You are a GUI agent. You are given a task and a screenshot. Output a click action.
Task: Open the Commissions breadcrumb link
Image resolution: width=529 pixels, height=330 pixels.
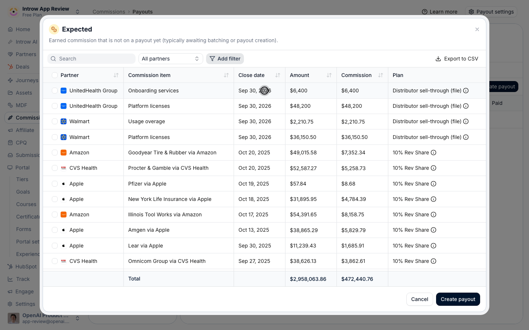coord(109,12)
